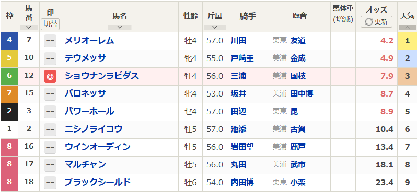Toggle the mark box for バロネッサ
The width and height of the screenshot is (417, 192).
[50, 94]
